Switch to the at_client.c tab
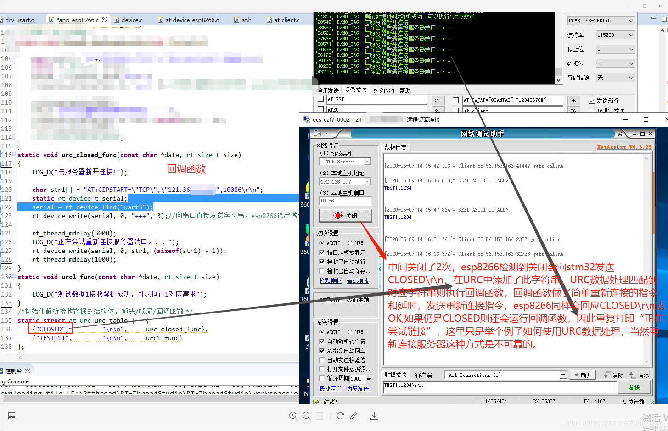Screen dimensions: 668x431 point(283,20)
